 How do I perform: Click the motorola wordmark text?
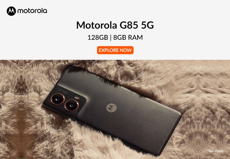point(32,11)
